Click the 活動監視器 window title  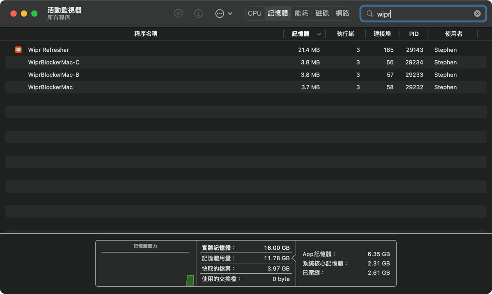point(64,10)
